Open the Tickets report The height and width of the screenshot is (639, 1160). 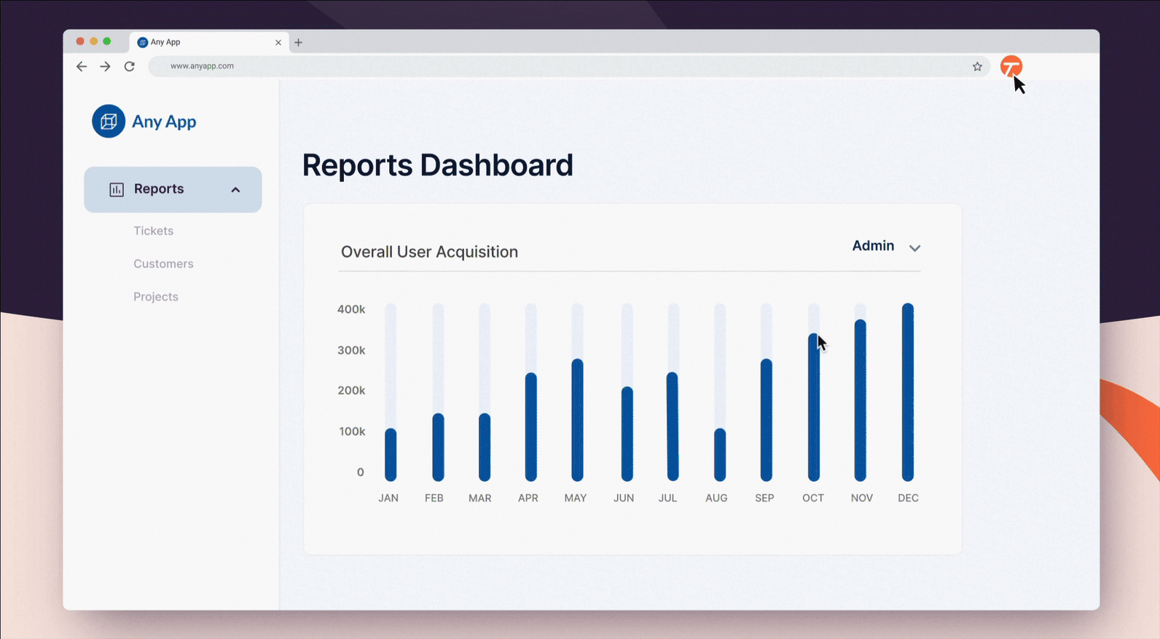coord(153,231)
